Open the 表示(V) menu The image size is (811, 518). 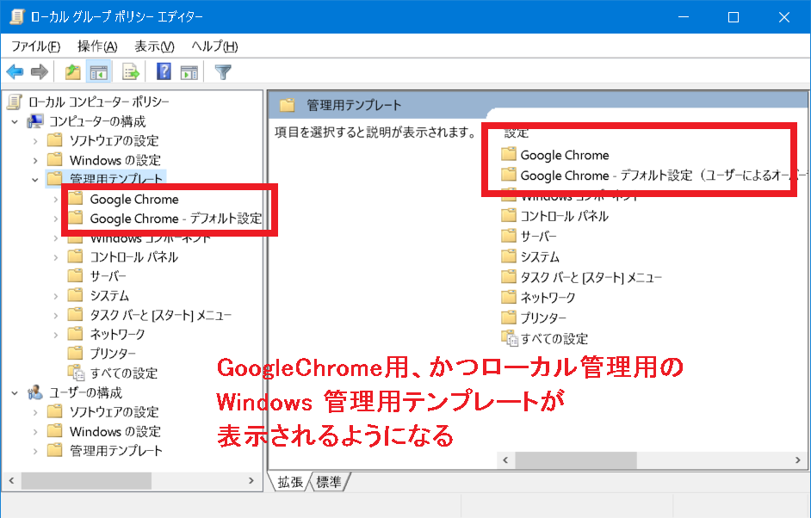(154, 46)
